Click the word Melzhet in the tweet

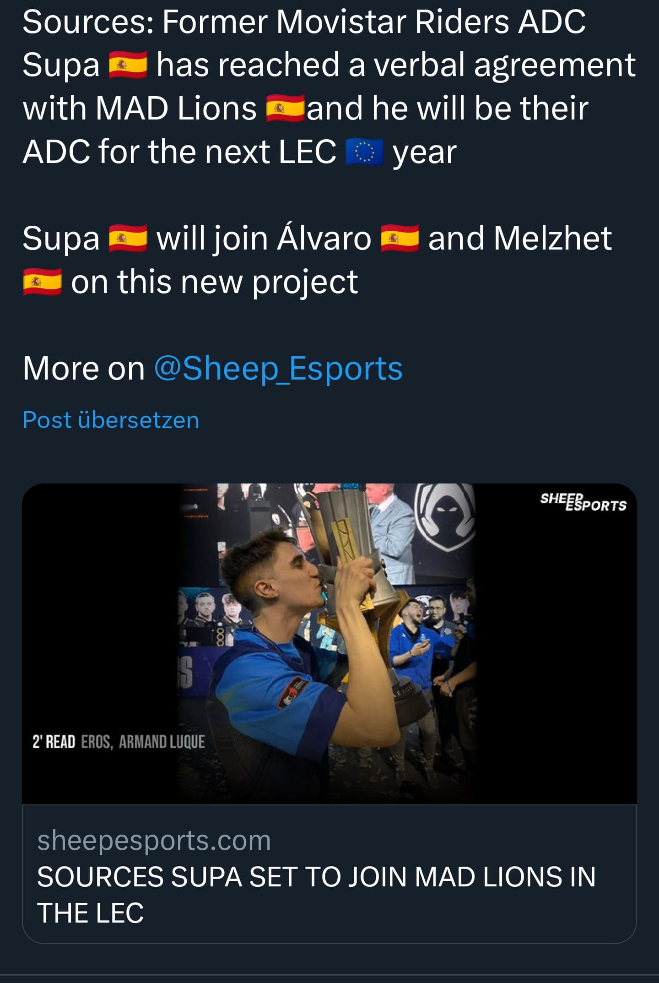point(553,239)
